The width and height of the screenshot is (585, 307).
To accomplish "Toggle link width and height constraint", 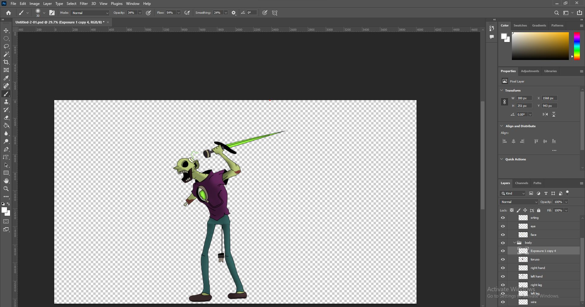I will pyautogui.click(x=505, y=102).
